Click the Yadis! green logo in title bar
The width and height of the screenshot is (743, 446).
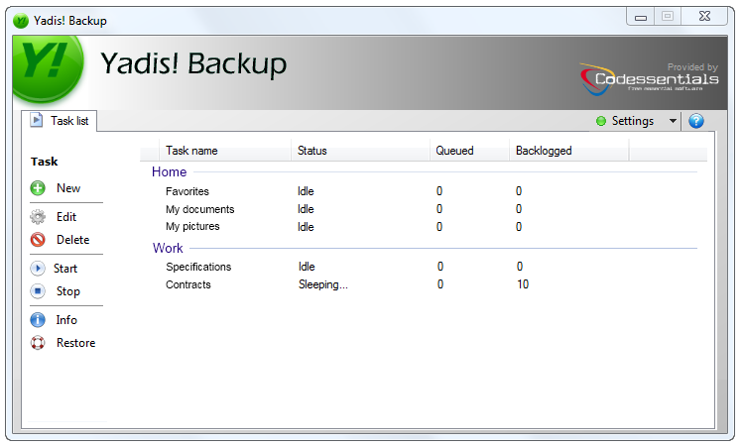point(21,21)
